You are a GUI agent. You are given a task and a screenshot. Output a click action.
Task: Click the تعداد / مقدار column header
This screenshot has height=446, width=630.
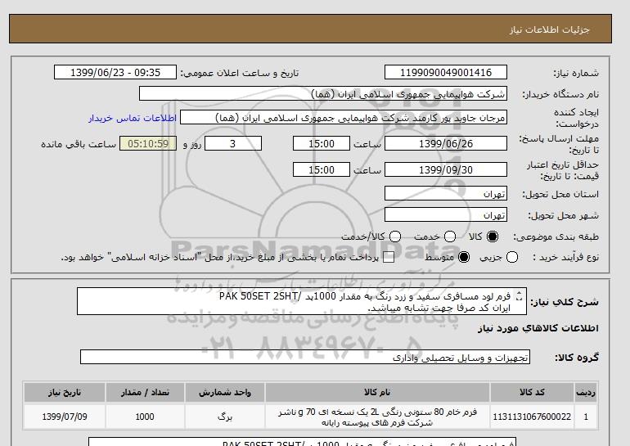pos(145,393)
